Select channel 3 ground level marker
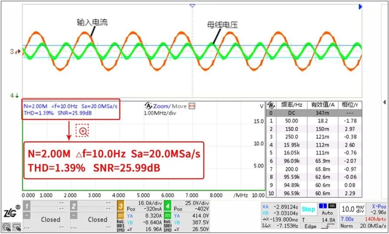This screenshot has height=234, width=389. click(x=15, y=51)
